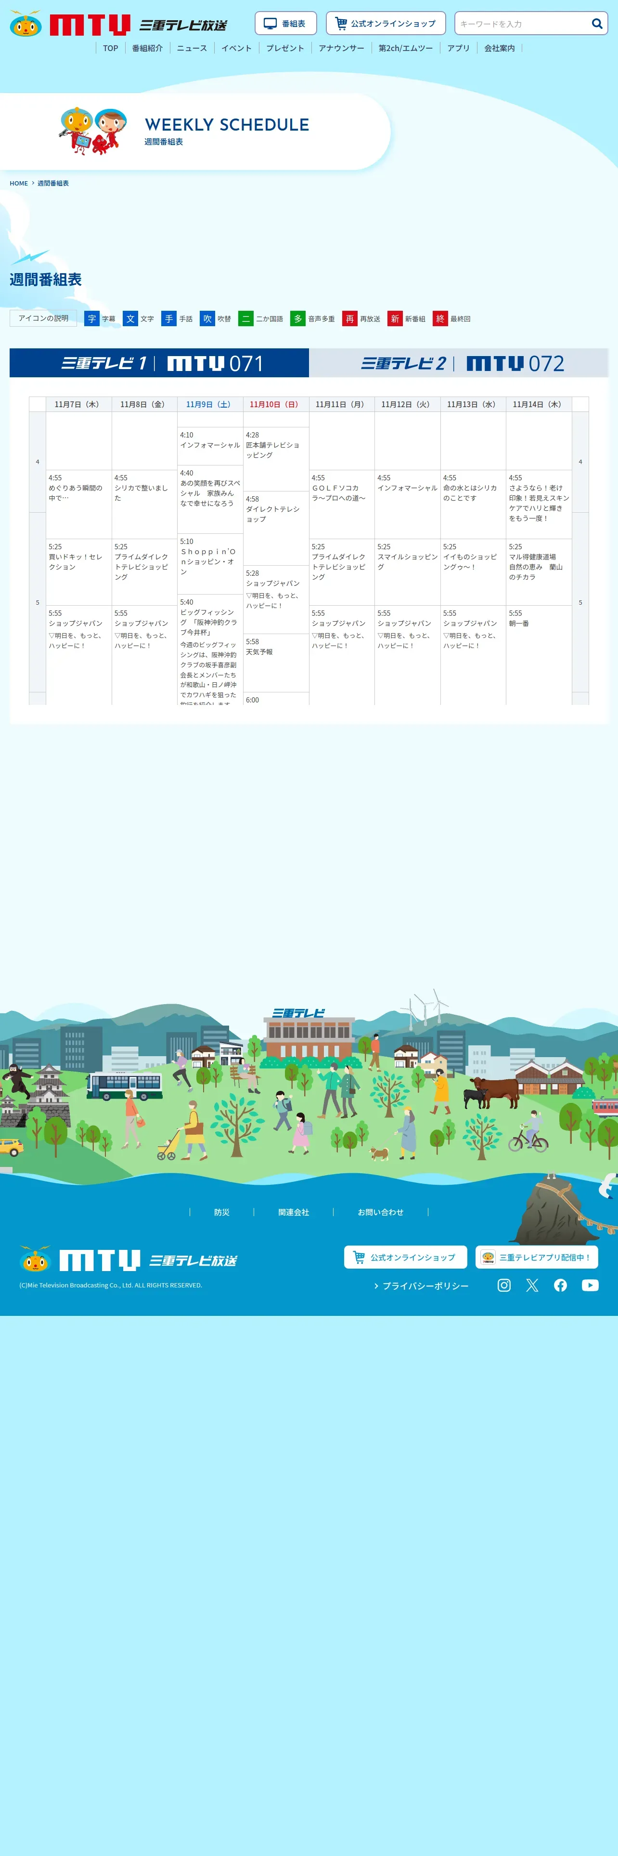Click HOME breadcrumb link
The width and height of the screenshot is (618, 1856).
(19, 183)
